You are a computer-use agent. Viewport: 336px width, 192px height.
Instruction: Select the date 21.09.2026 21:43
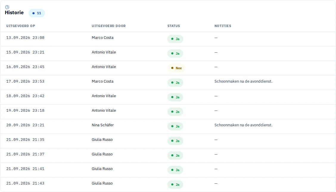pyautogui.click(x=25, y=183)
